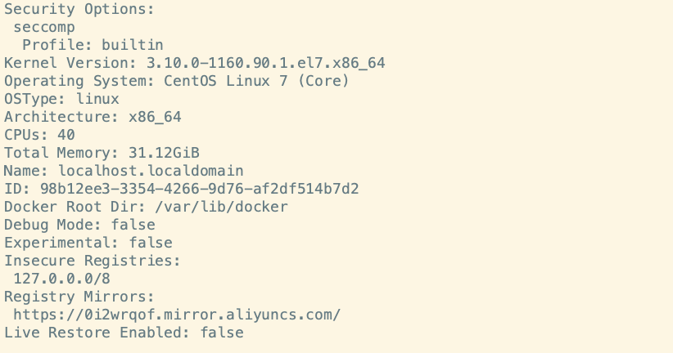Screen dimensions: 673x353
Task: Click the Debug Mode: false line
Action: [79, 225]
